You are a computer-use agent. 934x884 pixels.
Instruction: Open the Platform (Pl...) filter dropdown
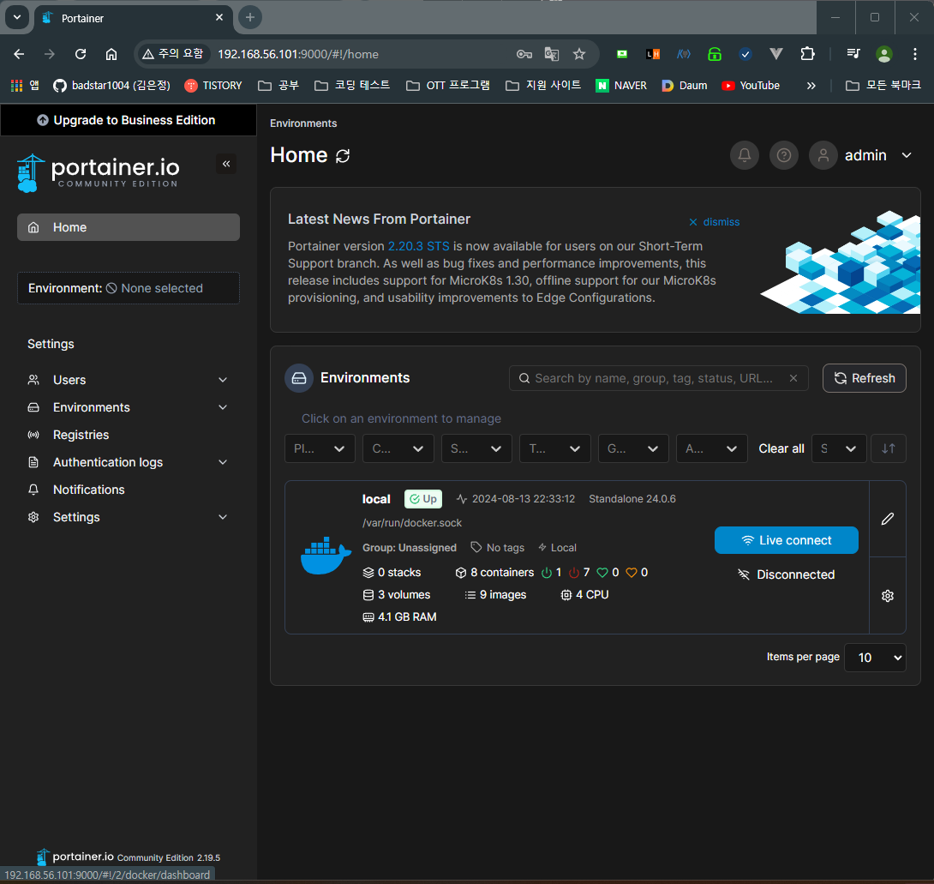click(x=320, y=448)
